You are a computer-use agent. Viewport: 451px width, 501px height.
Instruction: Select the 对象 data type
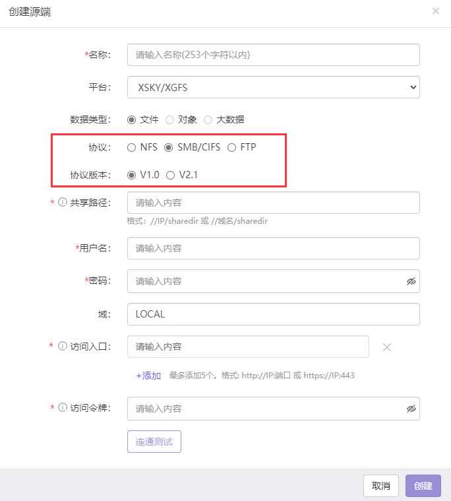pos(170,119)
